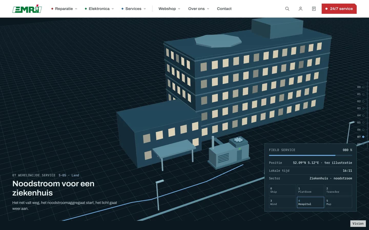Click the sector value "Ziekenhuis · noodstroom"
The image size is (369, 230).
331,178
